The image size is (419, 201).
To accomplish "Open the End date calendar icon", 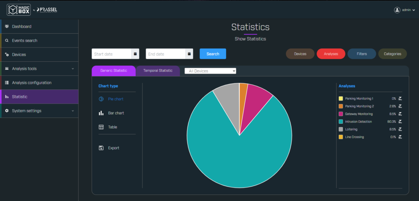I will point(189,54).
